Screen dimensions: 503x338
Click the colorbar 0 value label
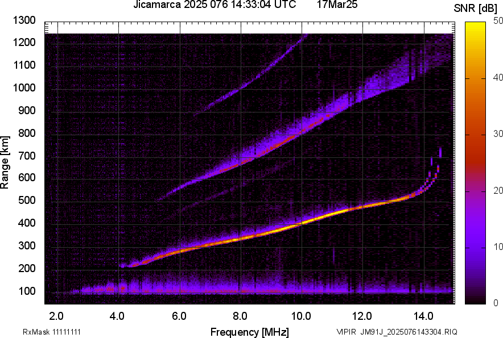tap(496, 303)
